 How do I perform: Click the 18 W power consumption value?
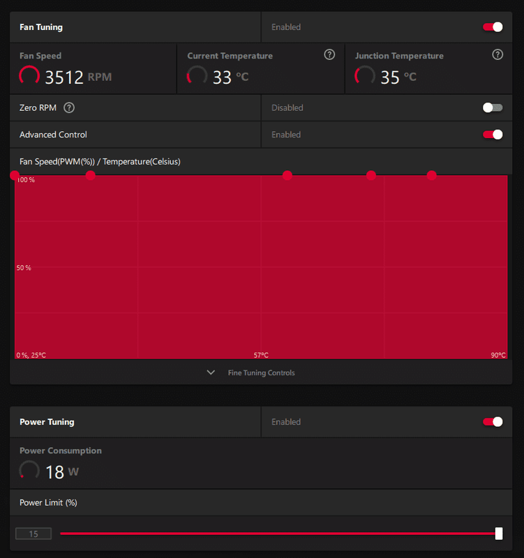(x=62, y=472)
